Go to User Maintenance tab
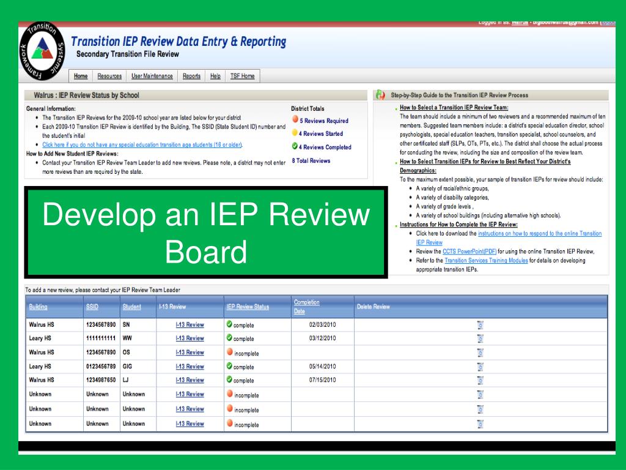The image size is (626, 470). click(152, 76)
